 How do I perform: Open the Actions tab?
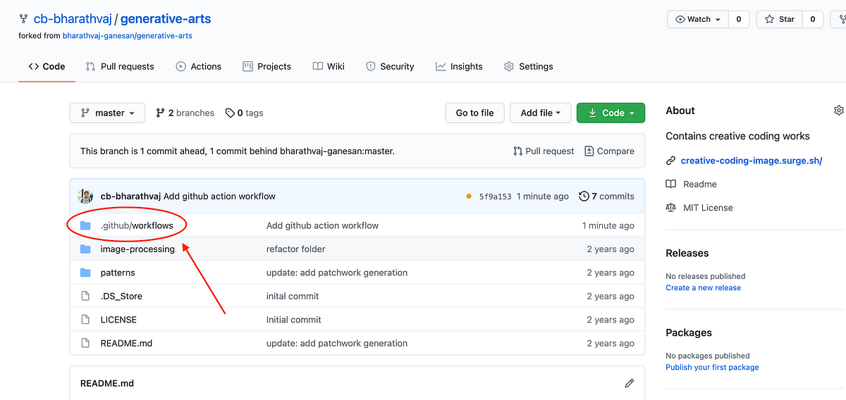[x=199, y=66]
